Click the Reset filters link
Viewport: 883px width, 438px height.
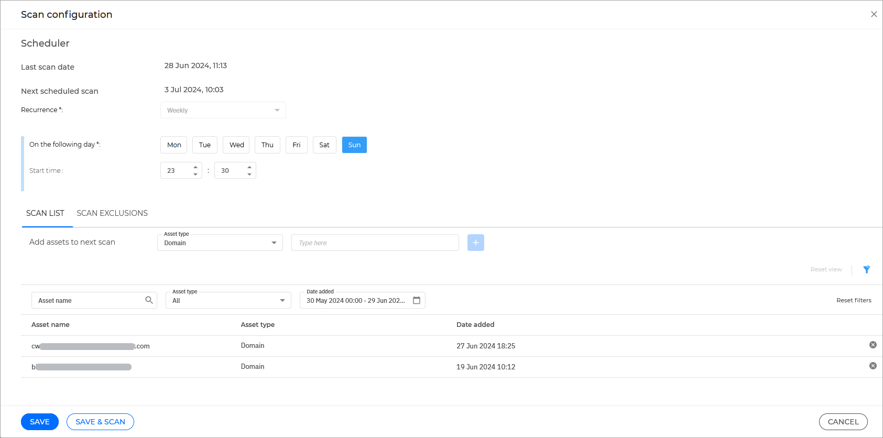point(854,300)
